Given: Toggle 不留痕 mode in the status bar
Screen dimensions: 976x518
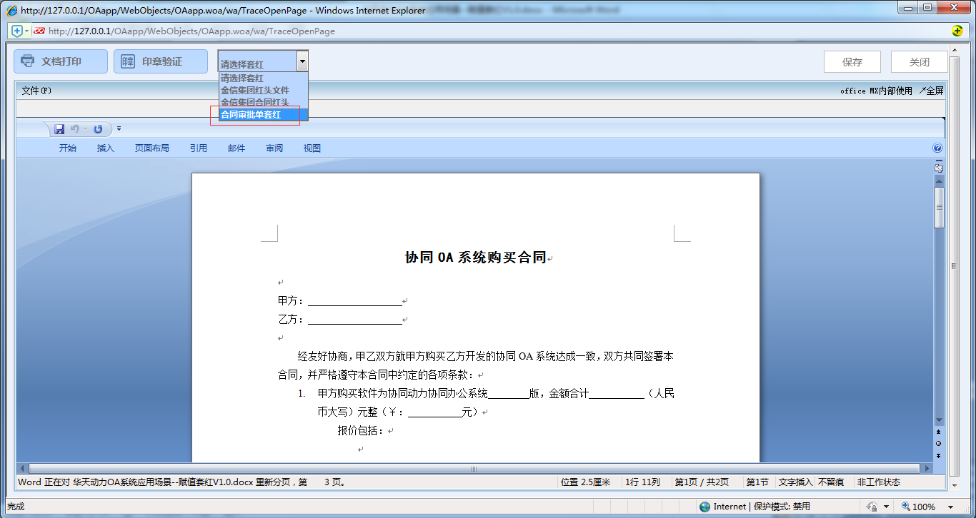Looking at the screenshot, I should coord(832,482).
